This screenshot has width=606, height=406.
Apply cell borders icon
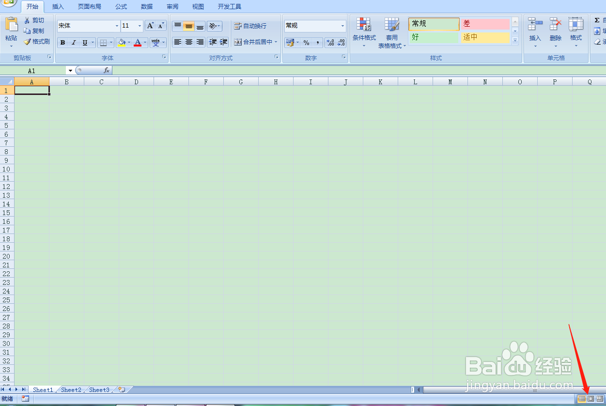click(x=103, y=43)
